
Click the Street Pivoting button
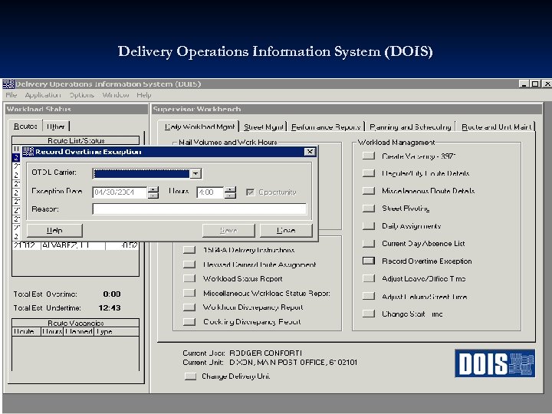tap(369, 208)
